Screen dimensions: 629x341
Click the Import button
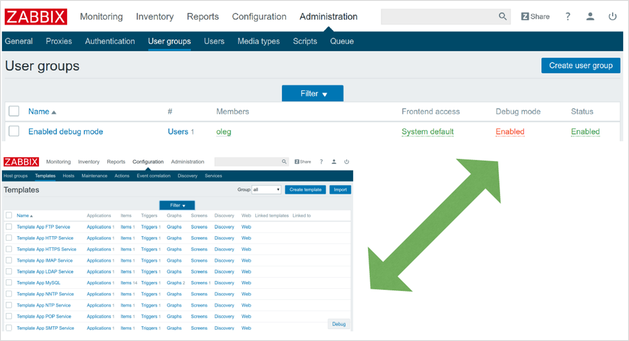(340, 189)
